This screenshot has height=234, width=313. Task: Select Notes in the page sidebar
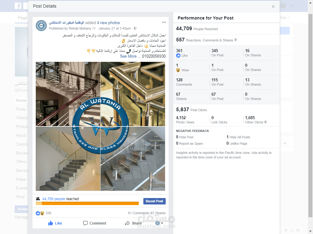pos(21,179)
